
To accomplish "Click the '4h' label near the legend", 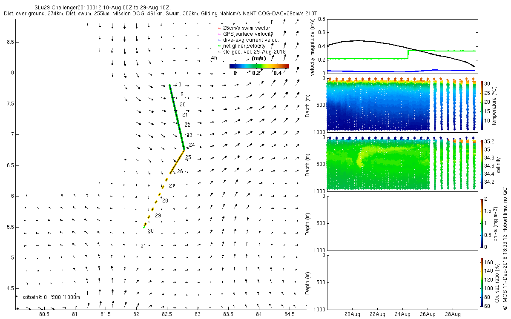I will pyautogui.click(x=214, y=58).
